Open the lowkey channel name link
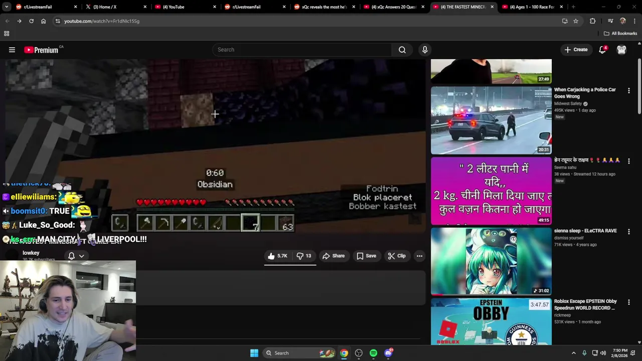The image size is (642, 361). [x=31, y=253]
